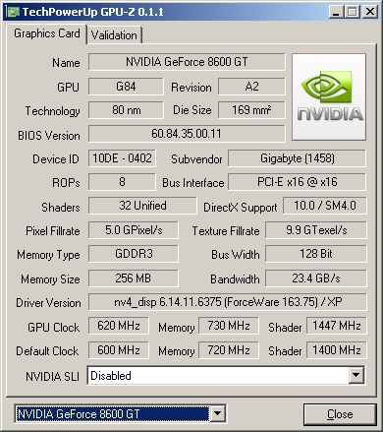Close window using title bar X

(x=370, y=12)
